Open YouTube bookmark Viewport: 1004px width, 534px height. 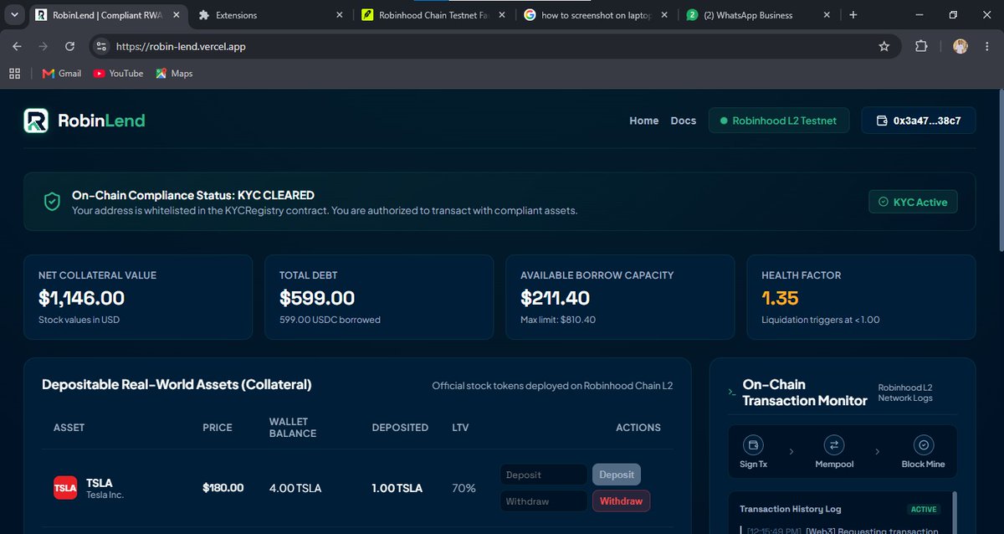coord(118,74)
